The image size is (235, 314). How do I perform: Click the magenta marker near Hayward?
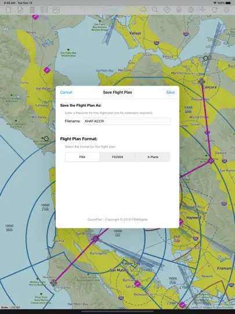click(180, 222)
